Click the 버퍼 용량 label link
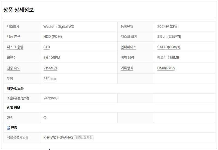The image size is (218, 150). click(127, 58)
